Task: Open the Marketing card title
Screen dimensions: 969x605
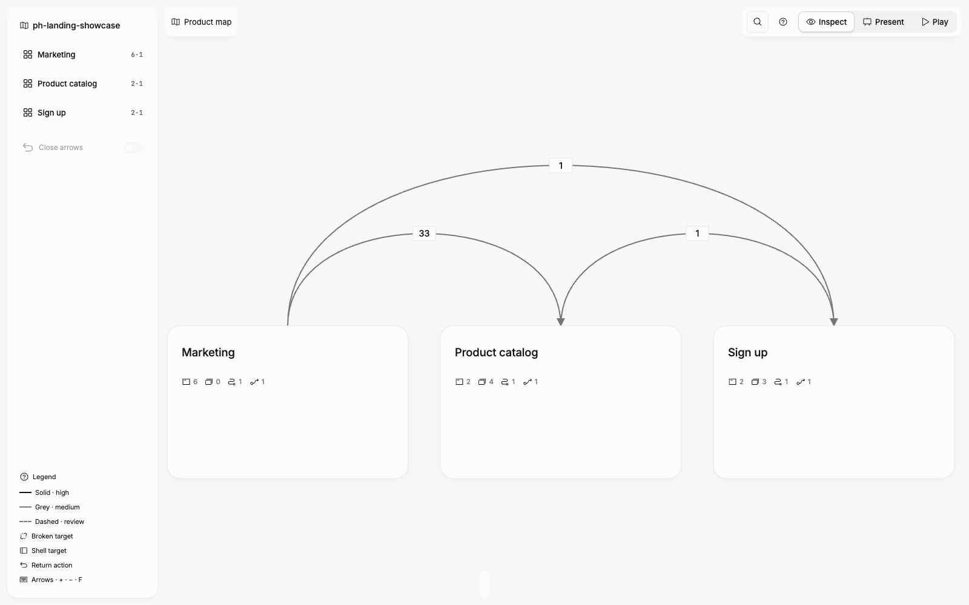Action: point(208,352)
